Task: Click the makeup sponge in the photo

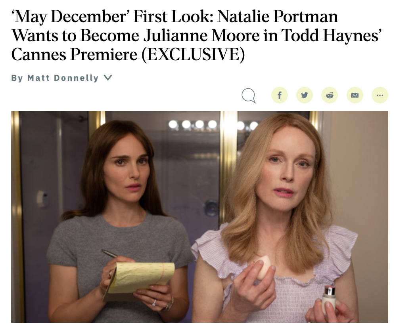Action: click(263, 267)
